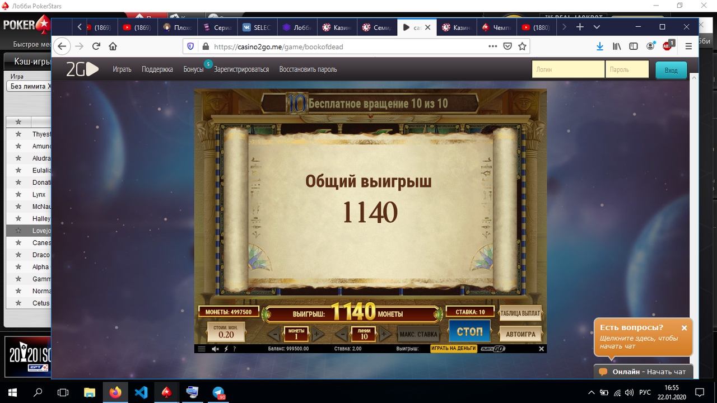Switch to the SELEC VK tab
This screenshot has width=717, height=403.
click(x=257, y=27)
